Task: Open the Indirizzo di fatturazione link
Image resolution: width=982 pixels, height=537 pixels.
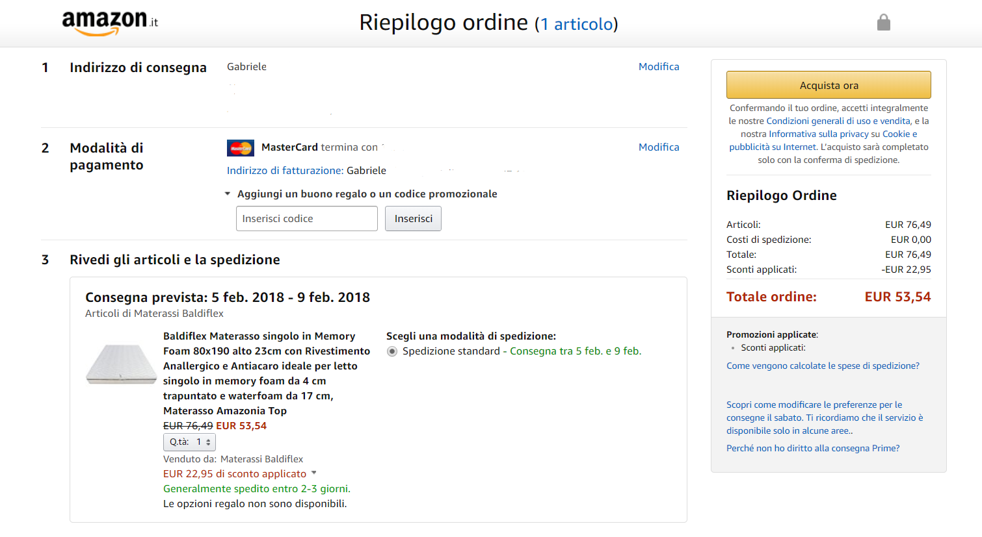Action: [x=285, y=171]
